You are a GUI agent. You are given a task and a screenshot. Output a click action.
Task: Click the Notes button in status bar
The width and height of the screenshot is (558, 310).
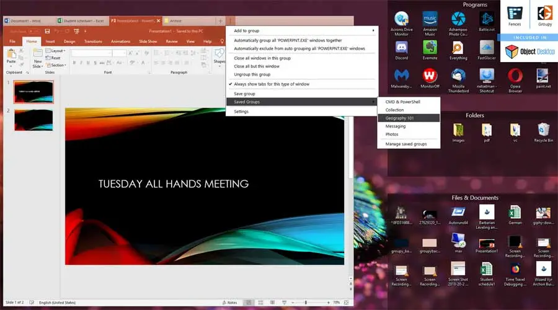pyautogui.click(x=230, y=303)
